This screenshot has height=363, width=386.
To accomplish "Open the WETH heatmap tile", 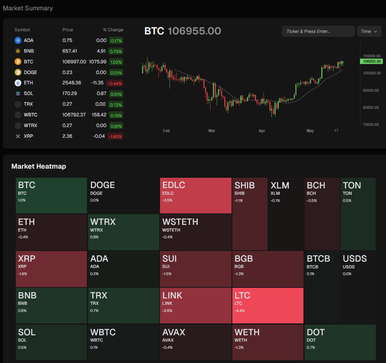I will (268, 342).
